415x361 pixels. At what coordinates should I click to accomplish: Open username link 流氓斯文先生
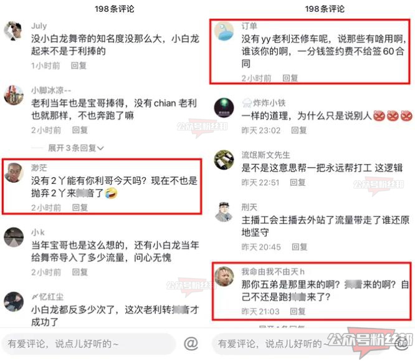tap(265, 155)
